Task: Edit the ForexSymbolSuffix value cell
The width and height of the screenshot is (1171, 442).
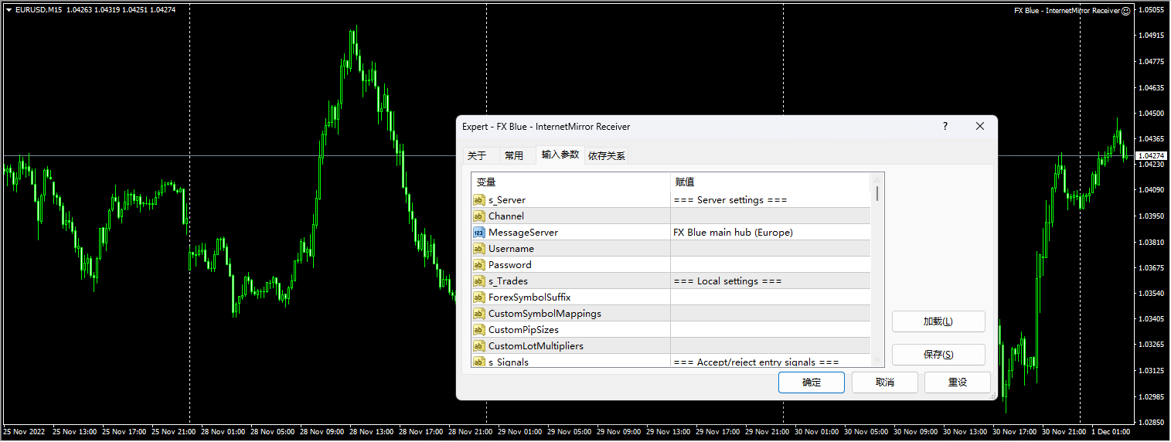Action: [x=771, y=297]
